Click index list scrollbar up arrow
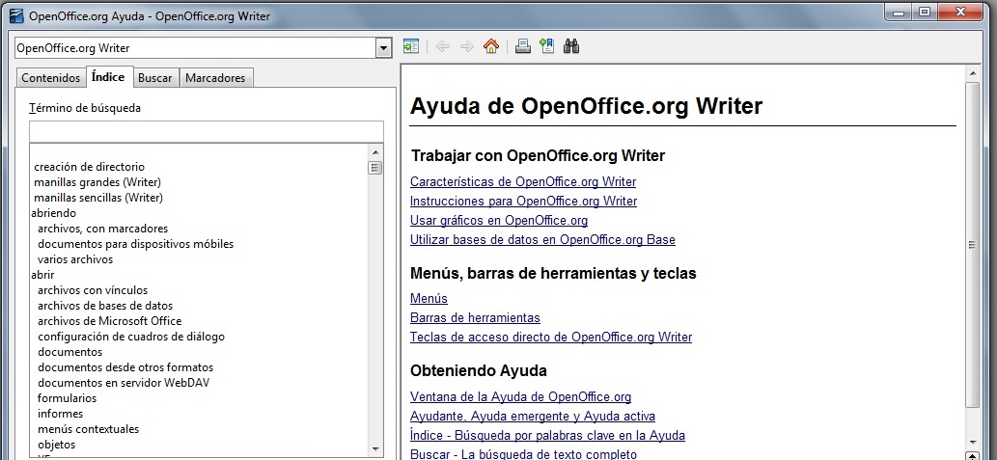 pos(374,152)
